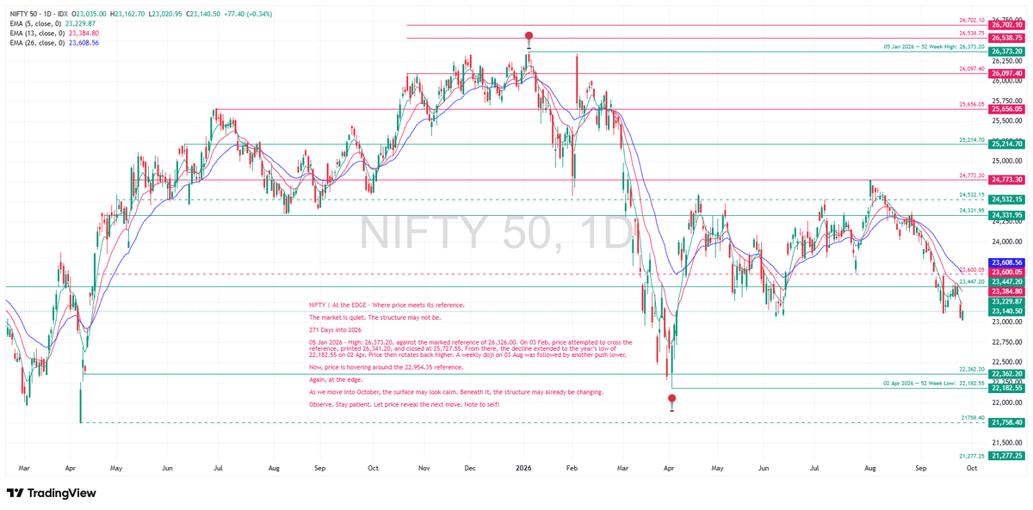1033x510 pixels.
Task: Click the boxed 23,600.05 price axis label
Action: (x=1006, y=273)
